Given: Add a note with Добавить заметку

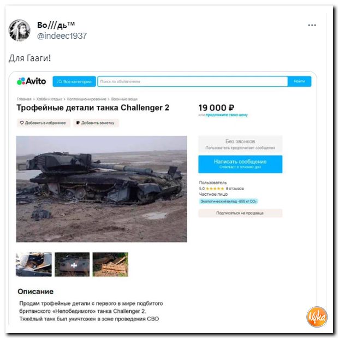Looking at the screenshot, I should [96, 123].
